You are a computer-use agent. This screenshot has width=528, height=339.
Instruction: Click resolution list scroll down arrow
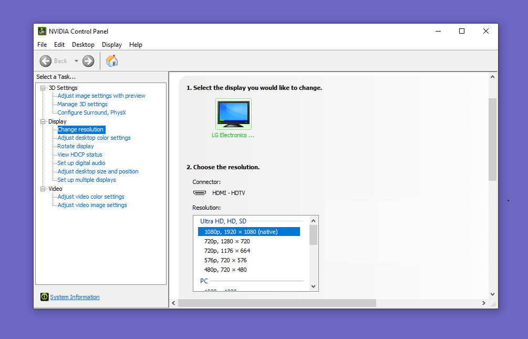click(313, 286)
